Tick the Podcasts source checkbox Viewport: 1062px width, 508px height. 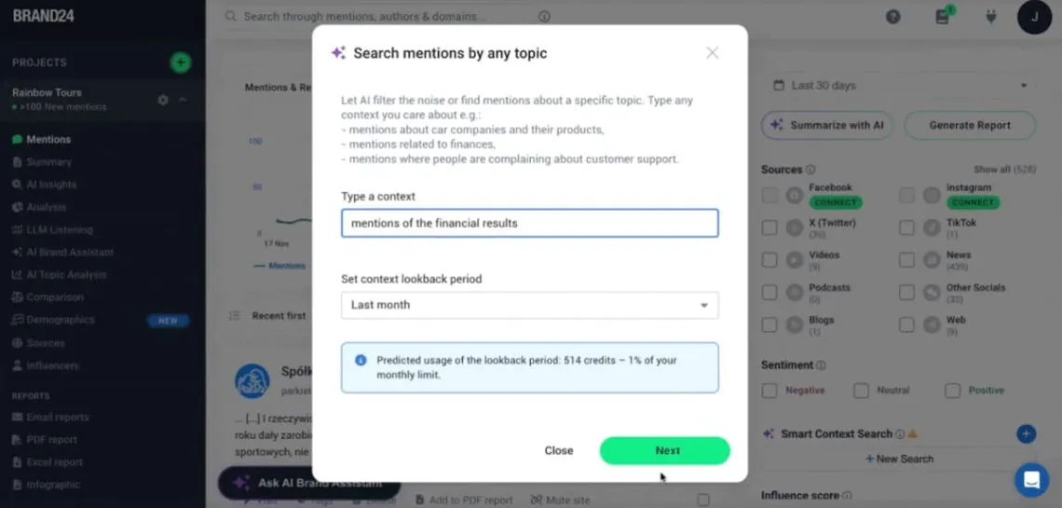coord(769,293)
